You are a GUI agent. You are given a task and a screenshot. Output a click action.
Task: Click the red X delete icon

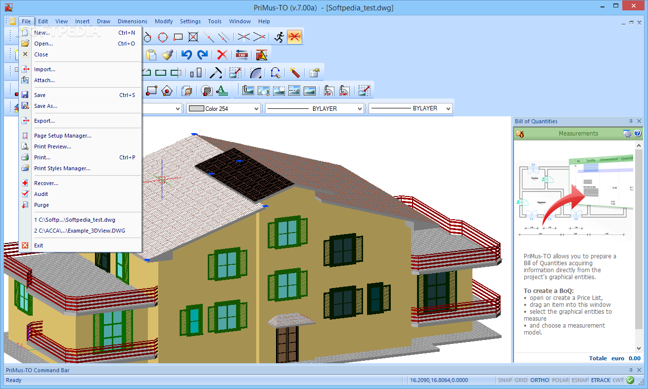(222, 55)
